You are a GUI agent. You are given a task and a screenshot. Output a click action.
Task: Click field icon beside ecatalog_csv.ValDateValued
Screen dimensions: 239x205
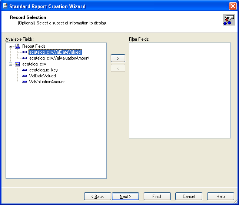point(24,52)
